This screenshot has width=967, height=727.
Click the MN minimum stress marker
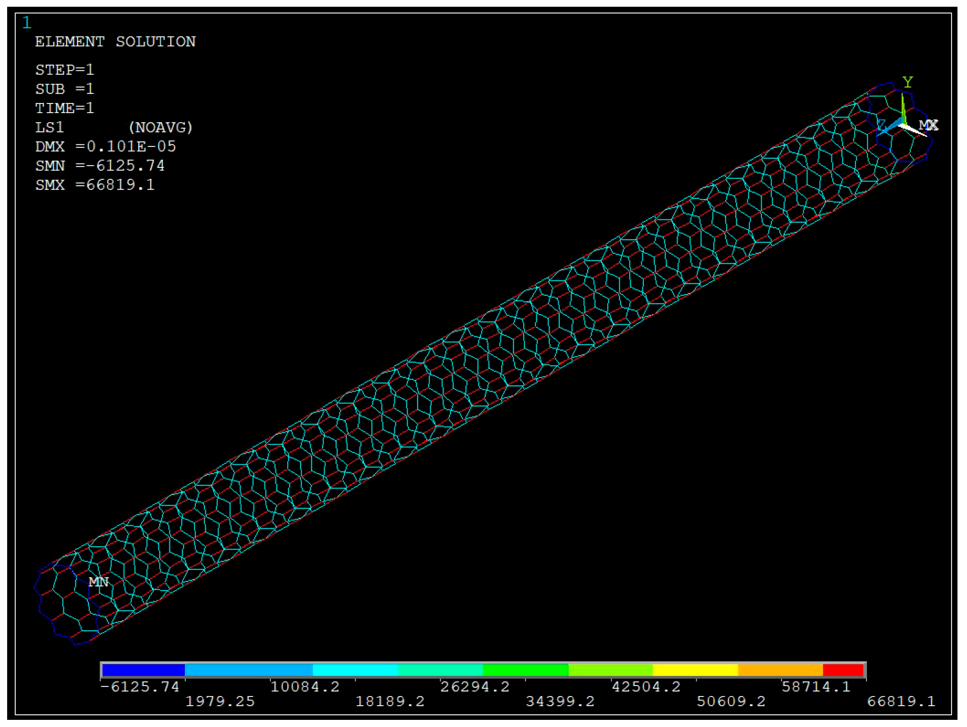[98, 581]
